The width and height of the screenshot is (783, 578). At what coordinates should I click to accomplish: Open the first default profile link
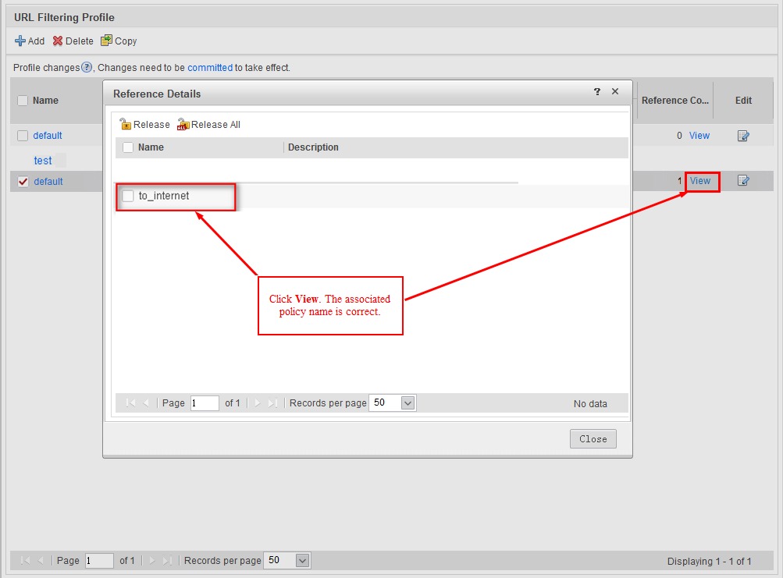[48, 136]
